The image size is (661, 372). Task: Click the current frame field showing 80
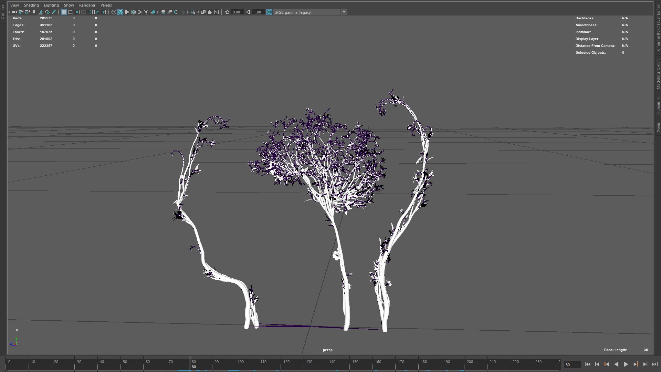(572, 364)
